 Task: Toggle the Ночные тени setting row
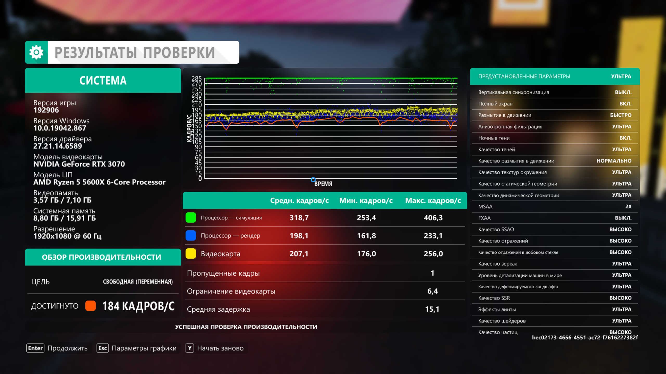pyautogui.click(x=555, y=138)
